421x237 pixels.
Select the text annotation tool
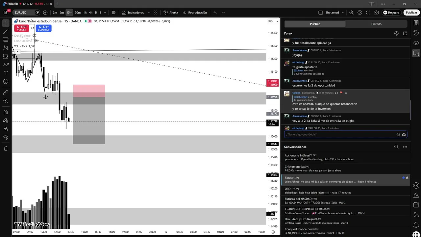(x=6, y=73)
